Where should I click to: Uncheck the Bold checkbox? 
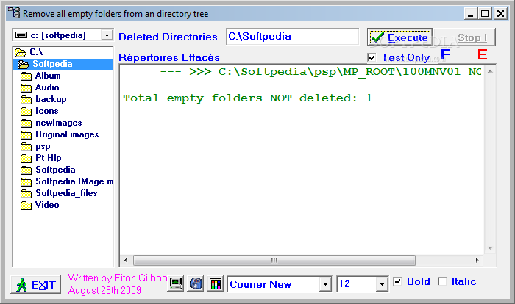397,281
